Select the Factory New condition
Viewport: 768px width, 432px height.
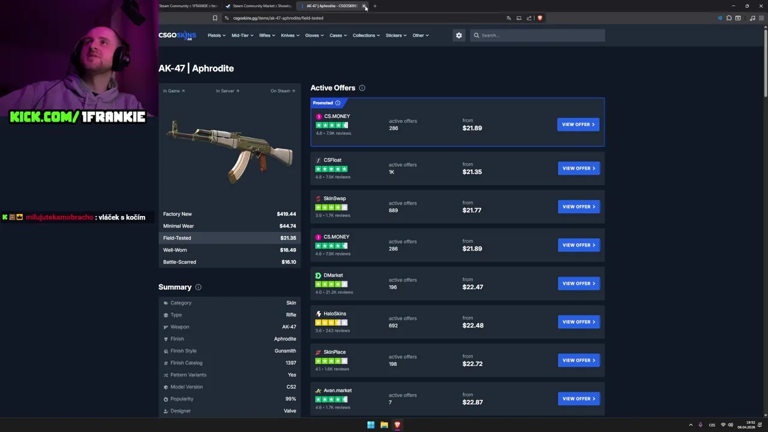(x=229, y=214)
